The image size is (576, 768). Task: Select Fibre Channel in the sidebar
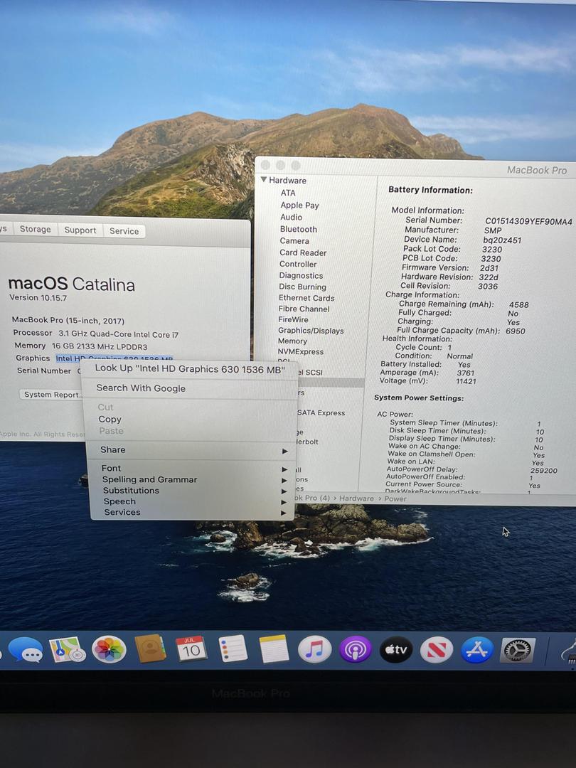tap(304, 309)
